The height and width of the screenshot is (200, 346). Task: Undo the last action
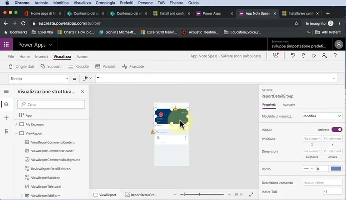click(x=293, y=56)
